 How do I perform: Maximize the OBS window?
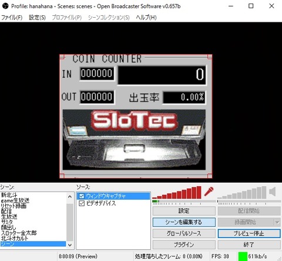(x=251, y=6)
